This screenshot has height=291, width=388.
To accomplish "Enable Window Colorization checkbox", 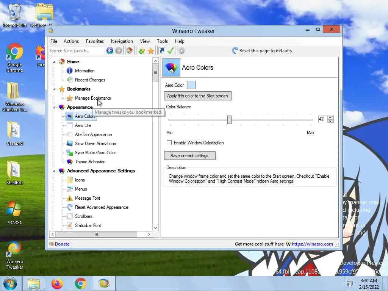I will tap(169, 143).
